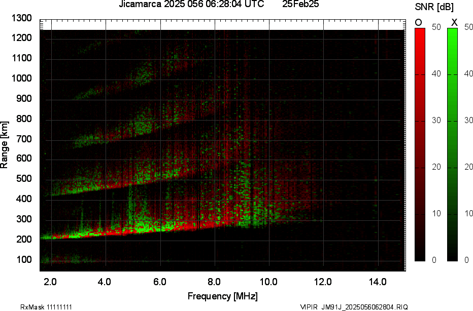Click the O color bar's 40 dB label
473x311 pixels.
pos(436,74)
